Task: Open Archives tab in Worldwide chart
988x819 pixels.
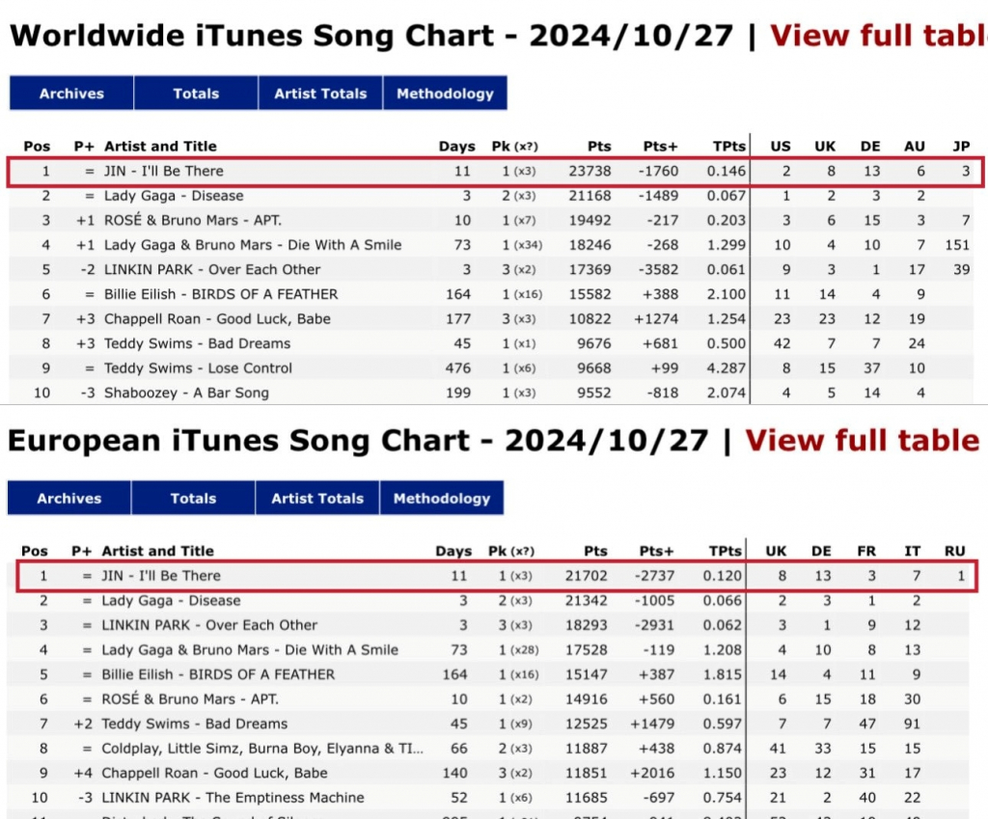Action: [x=71, y=94]
